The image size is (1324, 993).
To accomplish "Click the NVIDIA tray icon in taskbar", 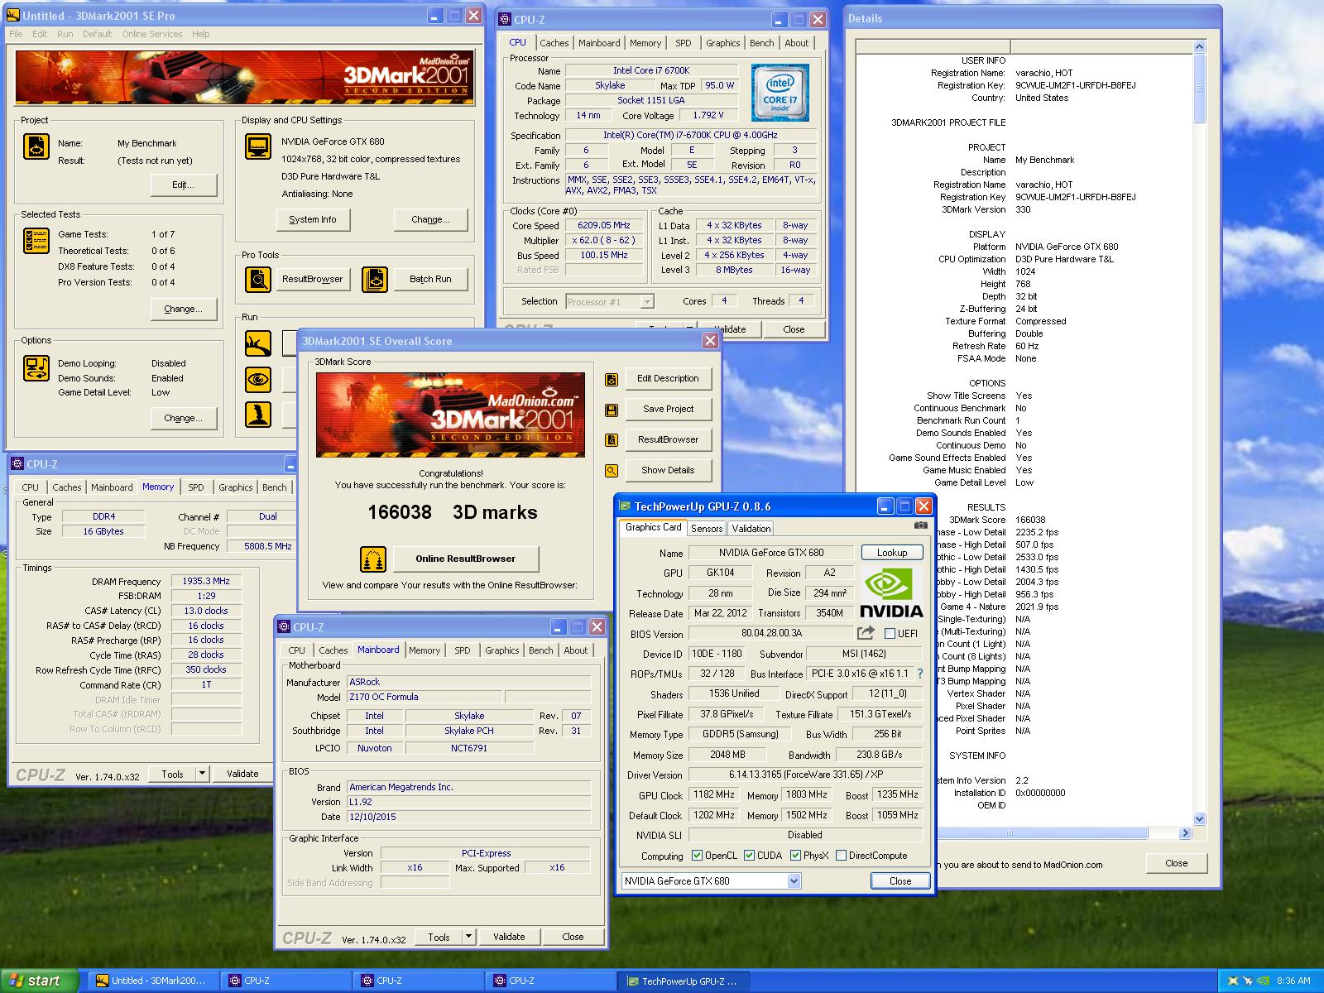I will (1263, 981).
